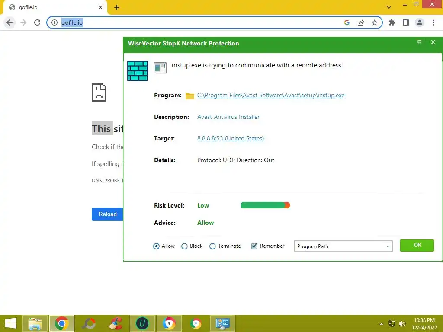Open the Control Panel taskbar icon
The image size is (443, 332).
pos(223,323)
